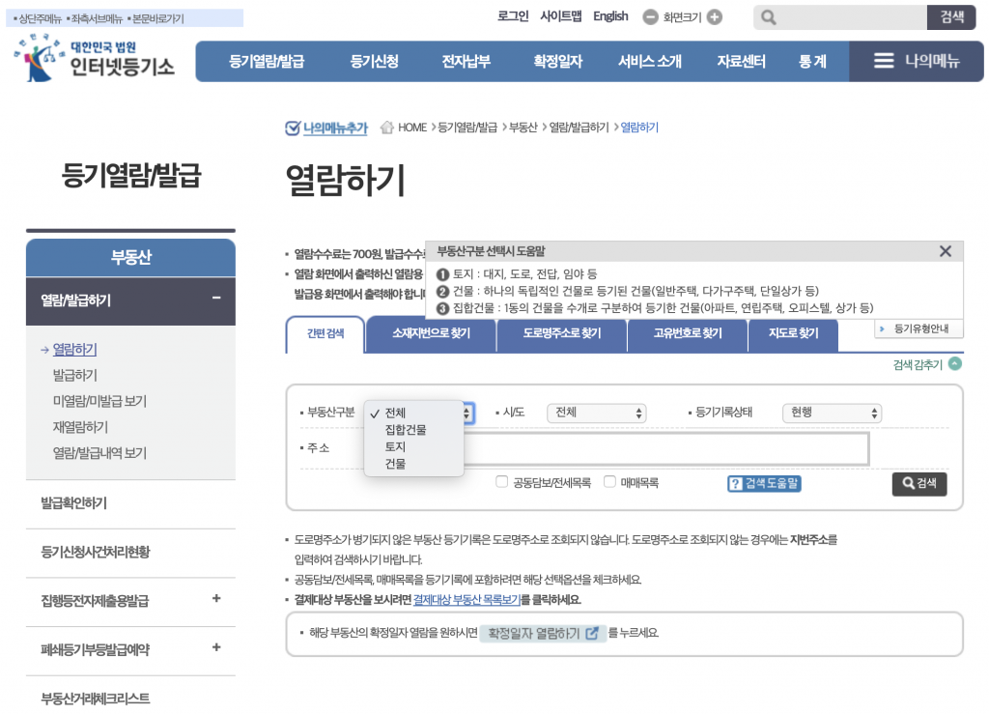Open 통계 main menu
The width and height of the screenshot is (989, 714).
point(812,61)
